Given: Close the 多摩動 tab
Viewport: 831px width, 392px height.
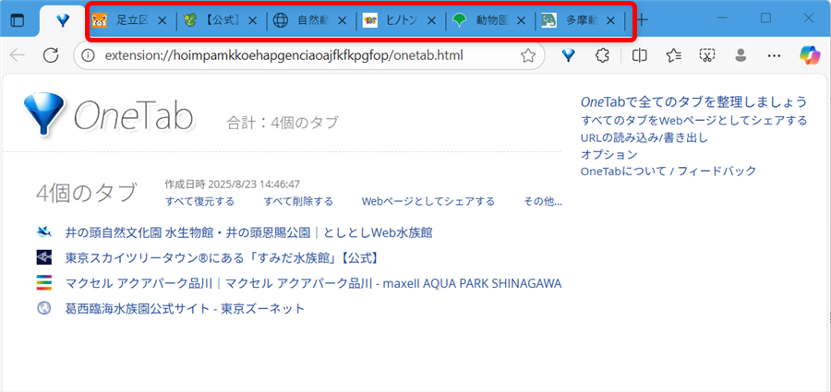Looking at the screenshot, I should pos(611,20).
